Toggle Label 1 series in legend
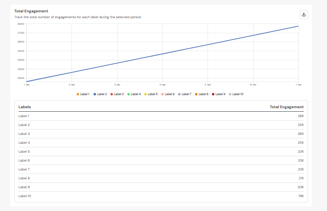 coord(83,94)
